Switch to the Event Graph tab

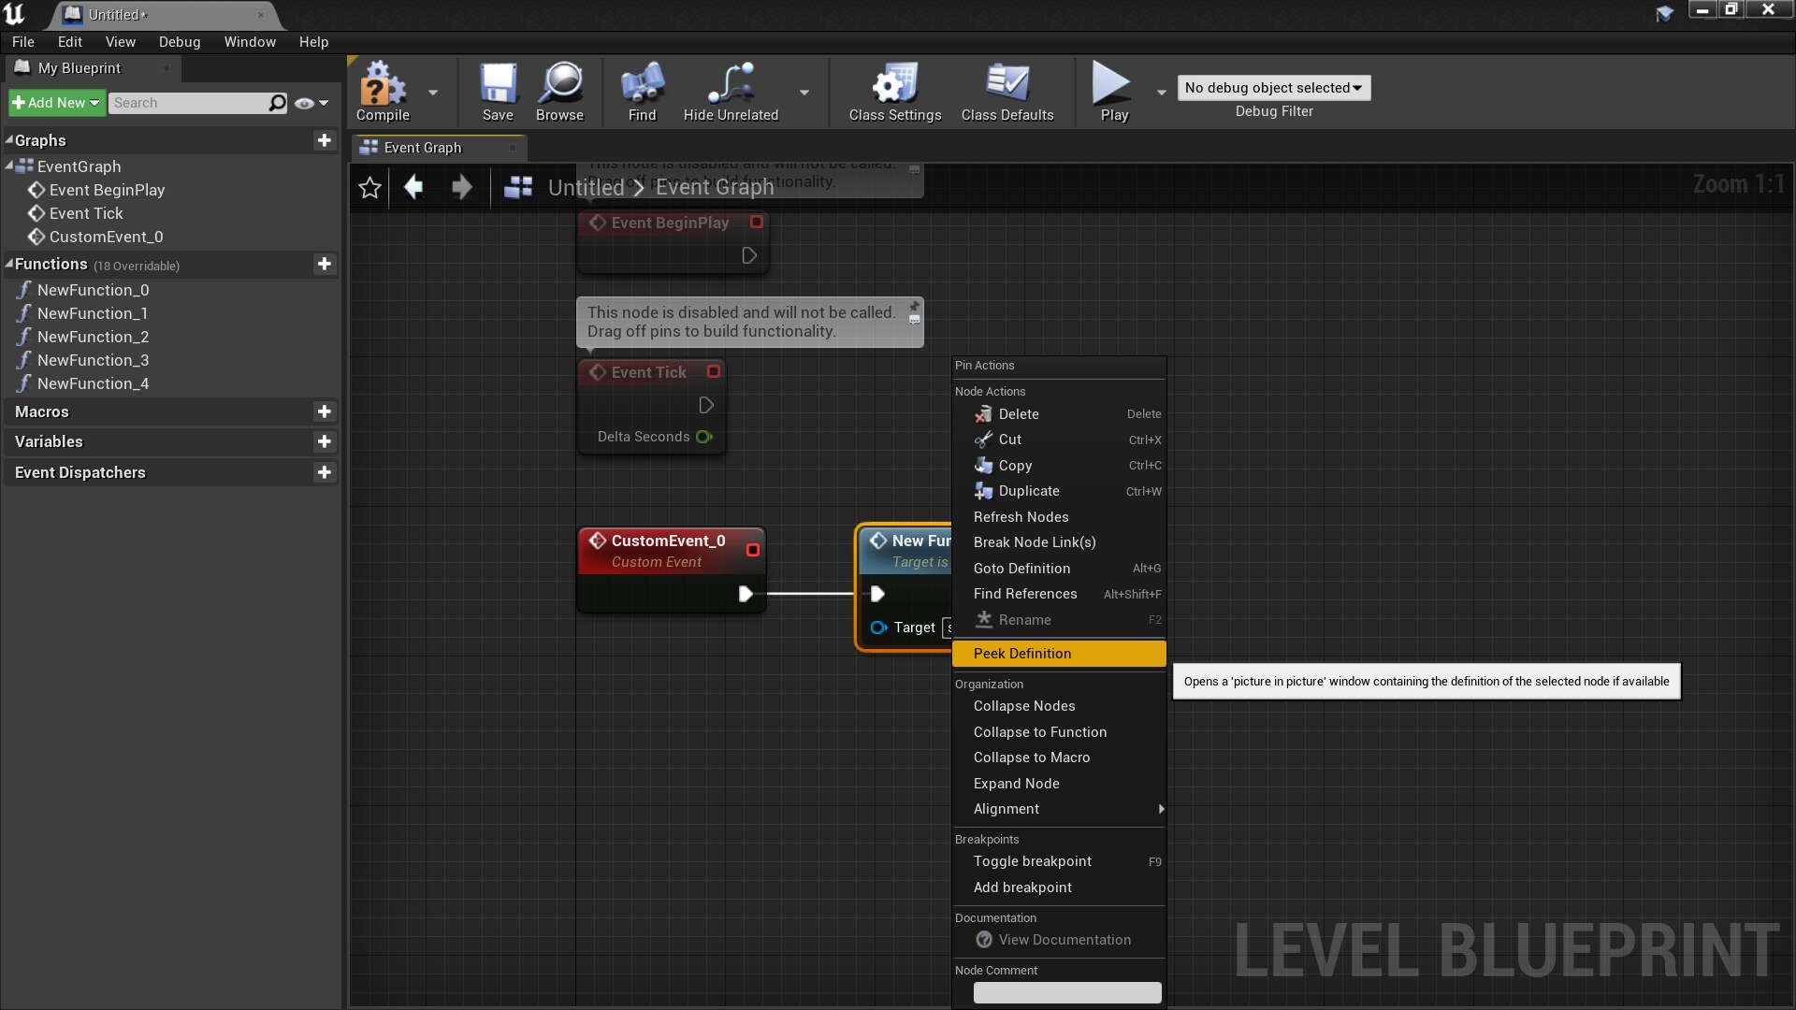[423, 147]
